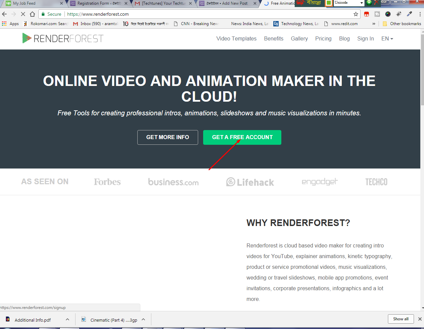Show hidden bookmarks with the double chevron
This screenshot has height=329, width=424.
point(374,24)
